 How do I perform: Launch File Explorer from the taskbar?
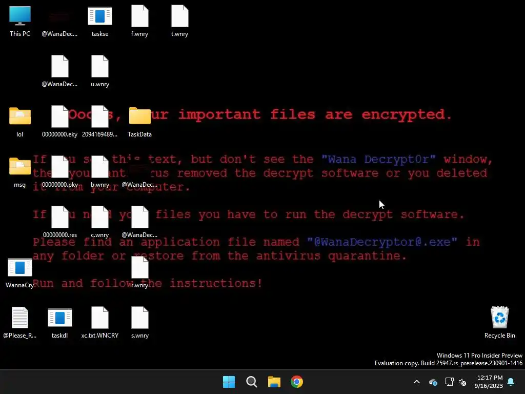pos(274,382)
